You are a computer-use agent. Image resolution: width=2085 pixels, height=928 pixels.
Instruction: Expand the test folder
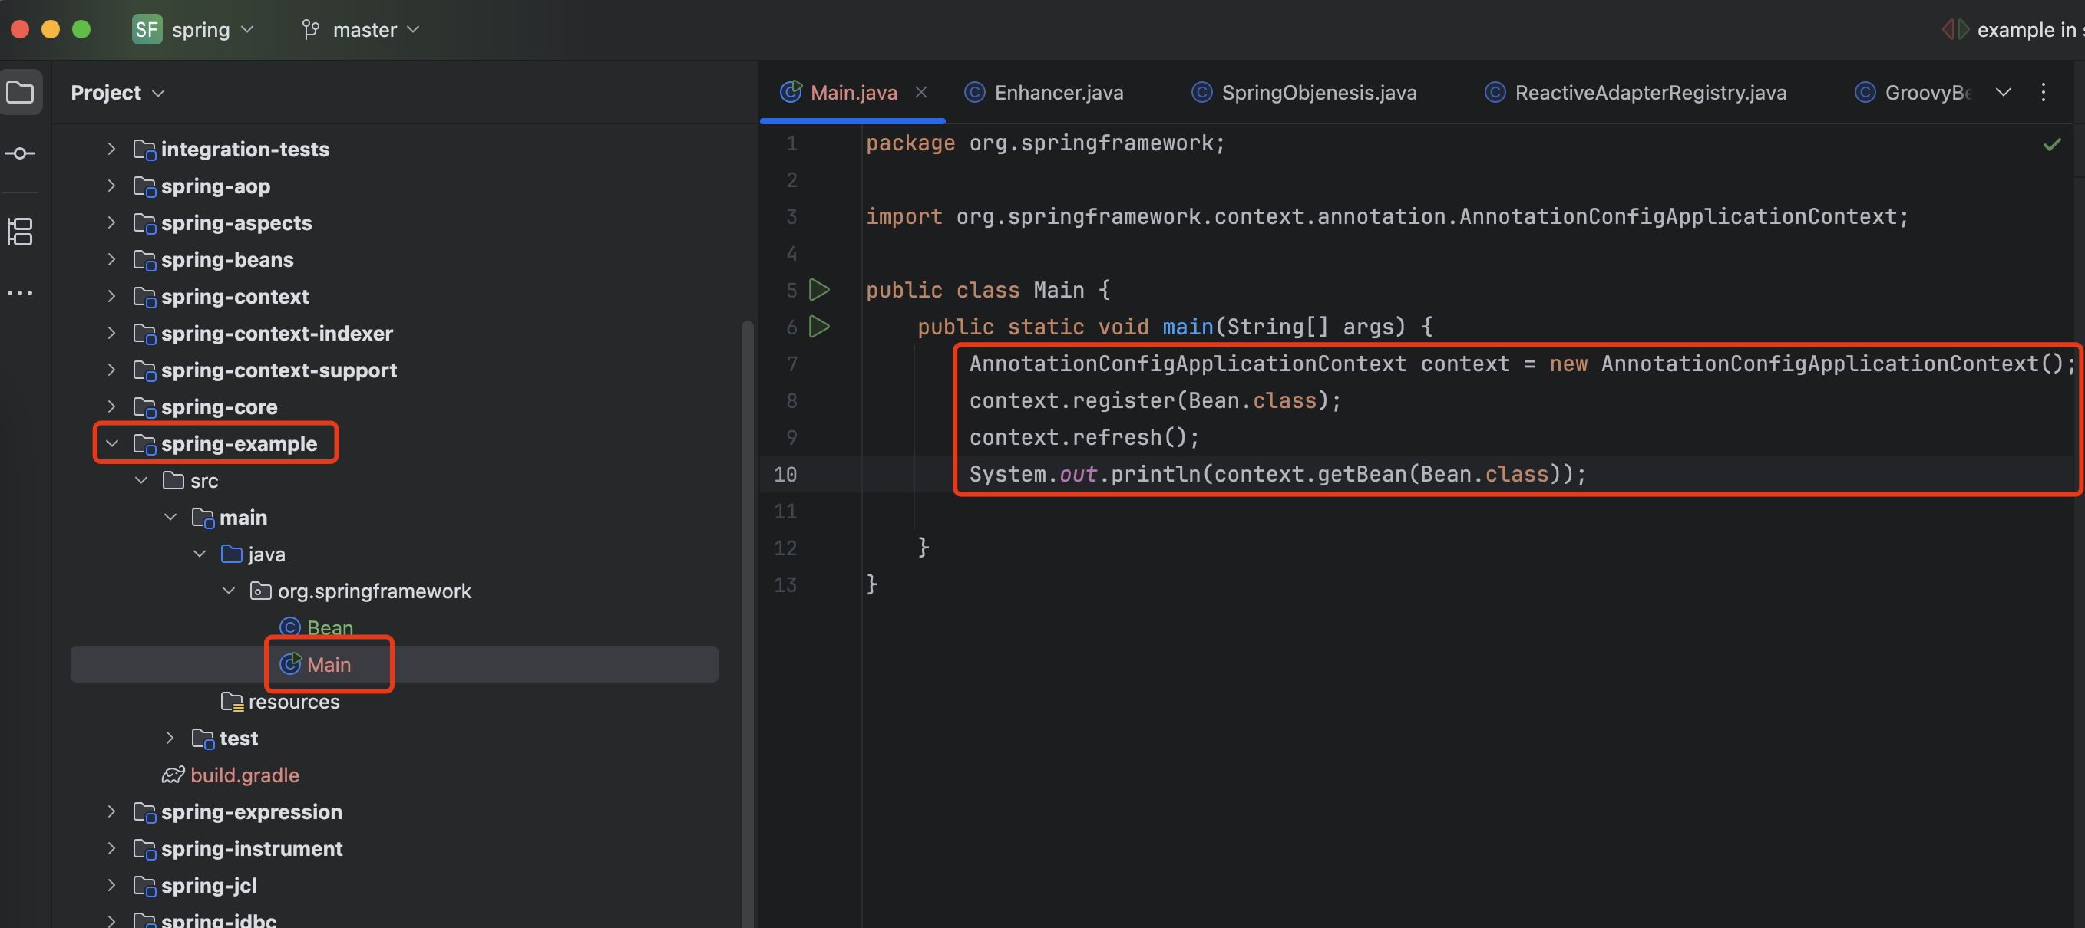[x=170, y=738]
